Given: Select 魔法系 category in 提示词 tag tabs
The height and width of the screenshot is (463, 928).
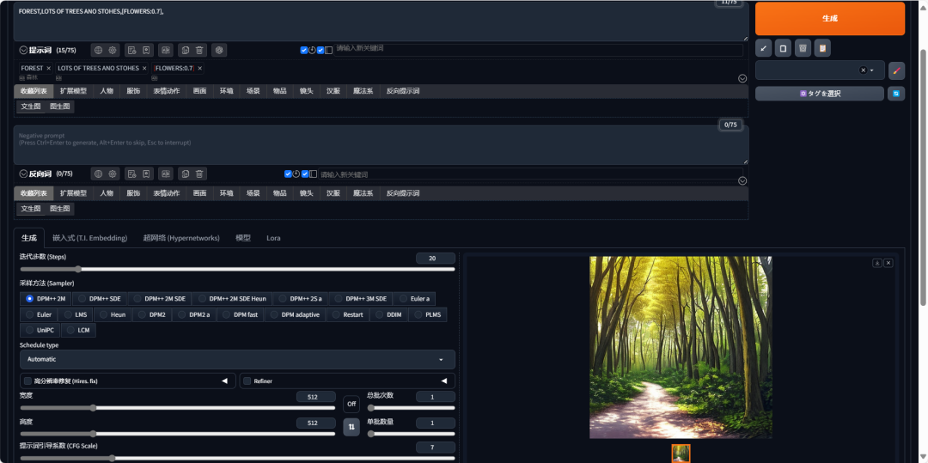Looking at the screenshot, I should pos(363,91).
